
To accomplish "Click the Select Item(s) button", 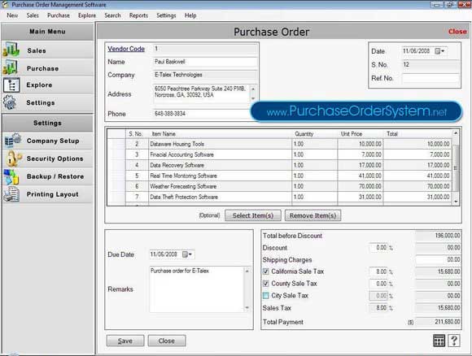I will tap(253, 215).
